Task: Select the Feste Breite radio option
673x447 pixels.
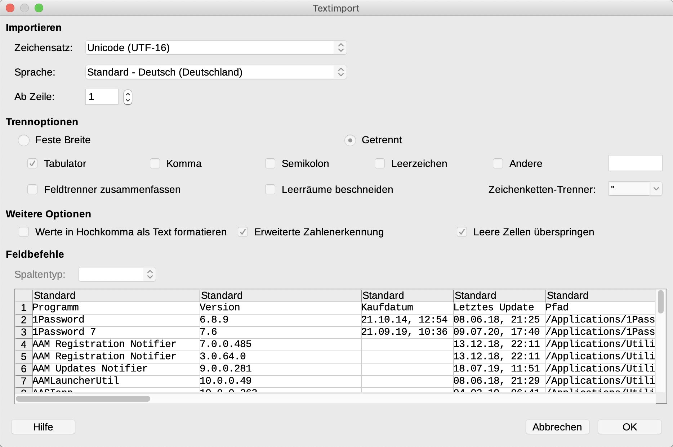Action: coord(24,140)
